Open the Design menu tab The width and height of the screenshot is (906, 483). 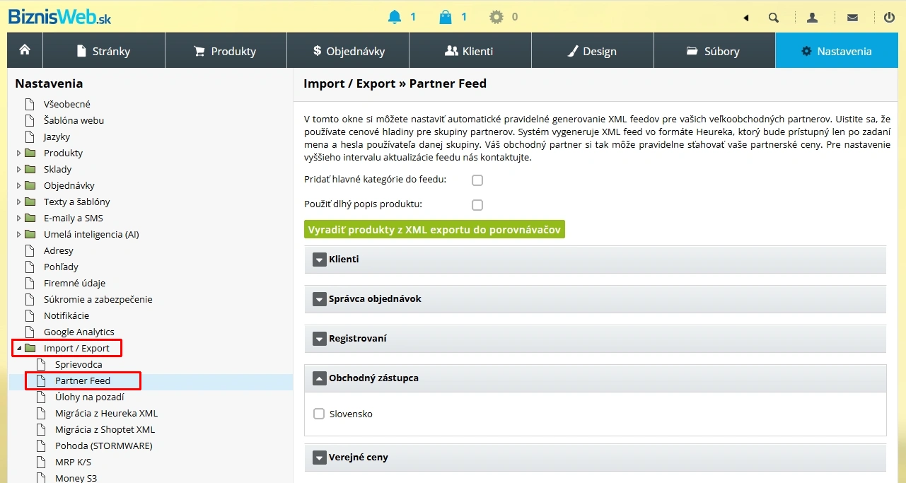[x=592, y=50]
